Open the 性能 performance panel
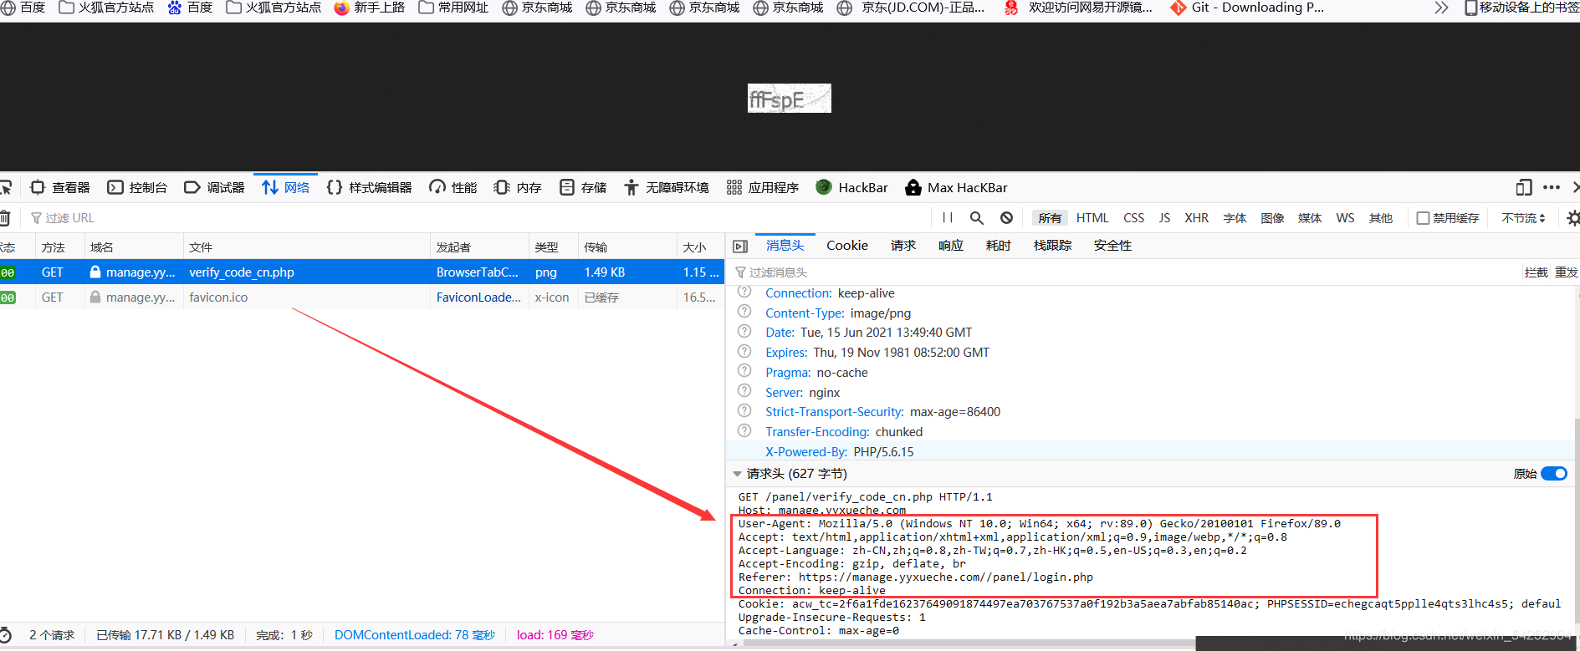1580x651 pixels. [453, 187]
